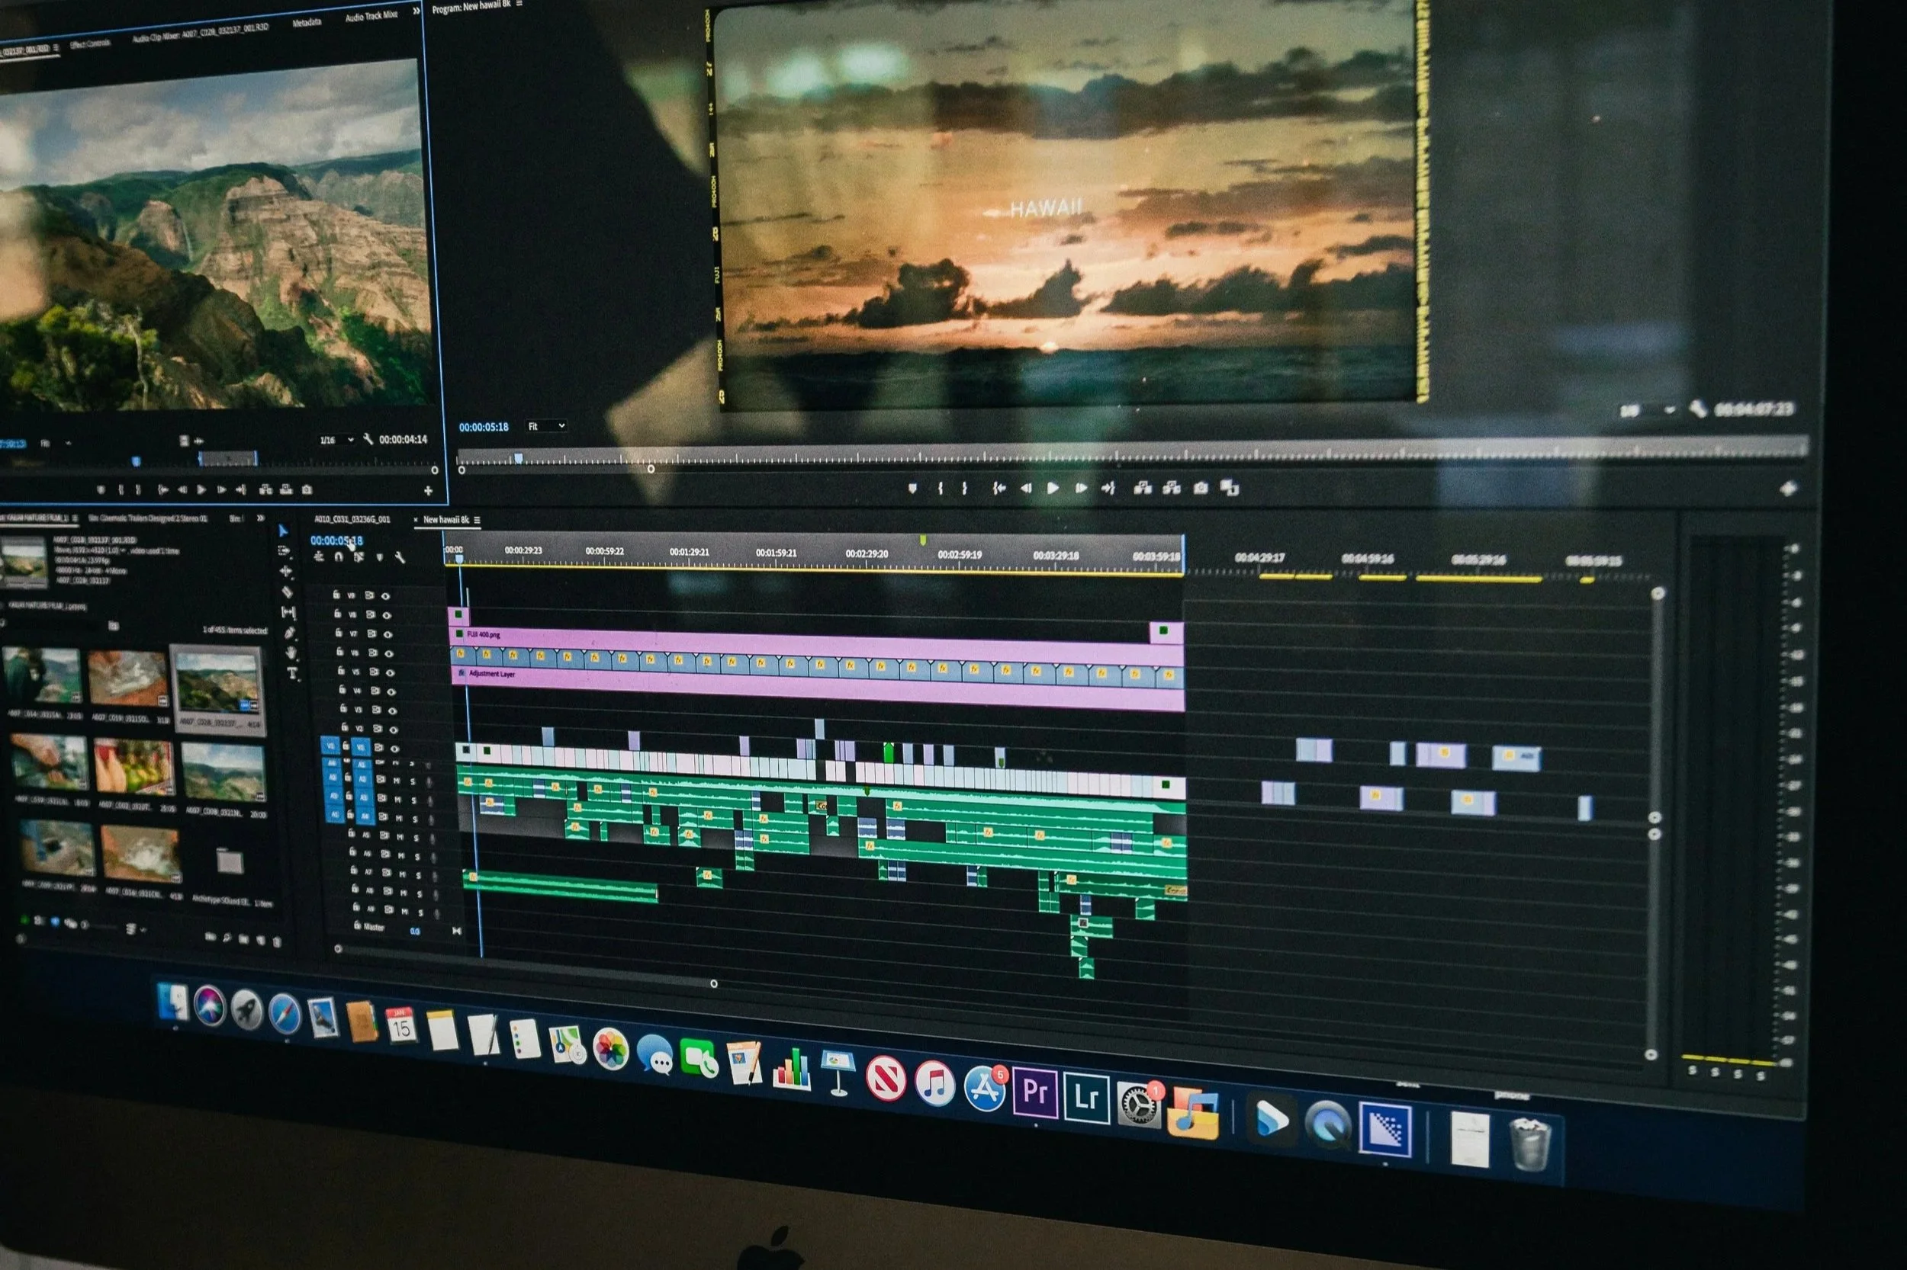Add marker in Program monitor
Image resolution: width=1907 pixels, height=1270 pixels.
click(x=912, y=488)
